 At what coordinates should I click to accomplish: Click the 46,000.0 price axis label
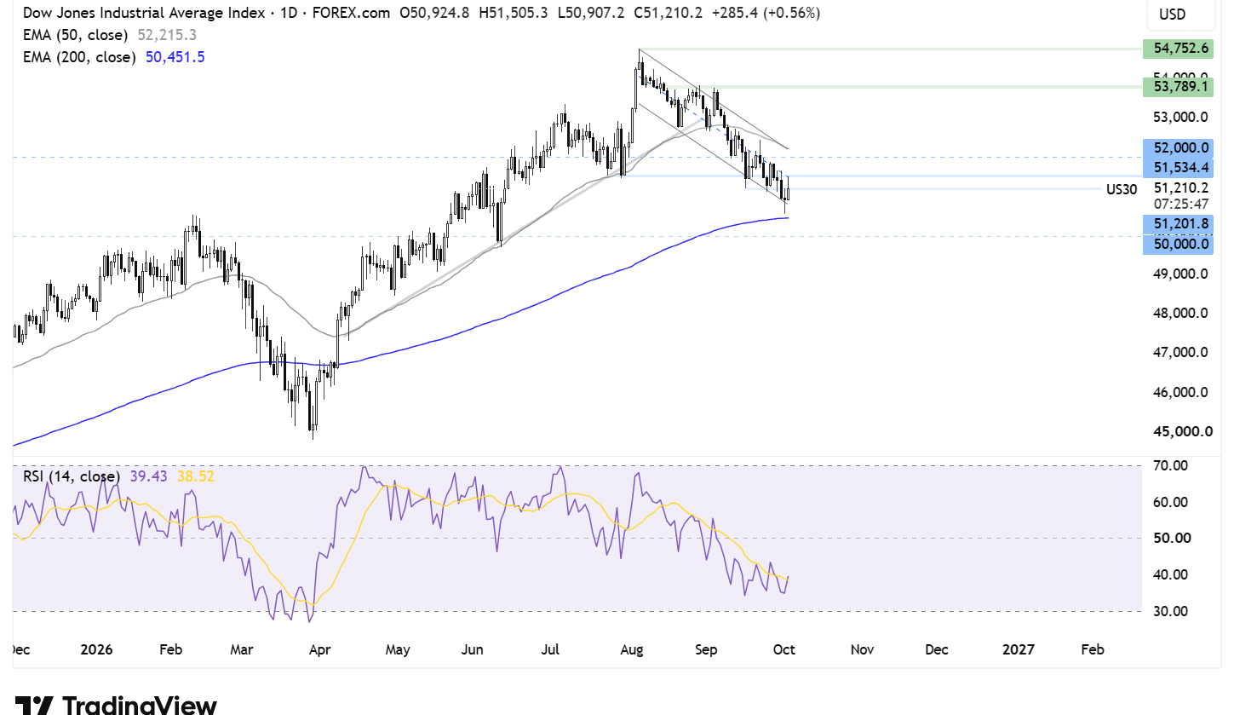1179,392
